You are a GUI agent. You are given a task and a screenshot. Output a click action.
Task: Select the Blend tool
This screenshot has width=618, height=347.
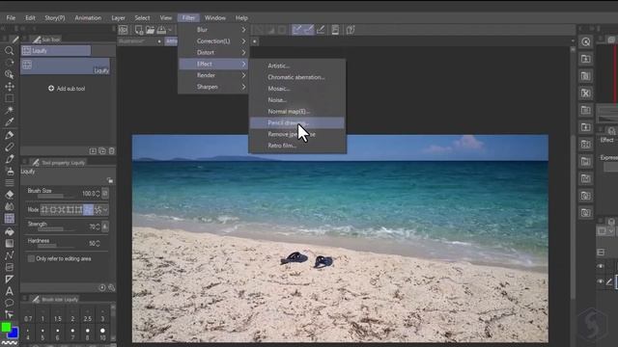tap(9, 206)
